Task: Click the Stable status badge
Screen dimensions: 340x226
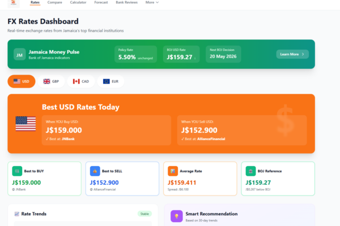Action: [144, 214]
